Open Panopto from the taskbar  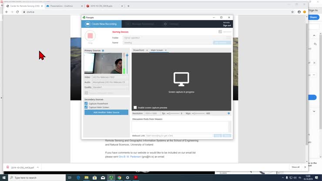(x=111, y=178)
